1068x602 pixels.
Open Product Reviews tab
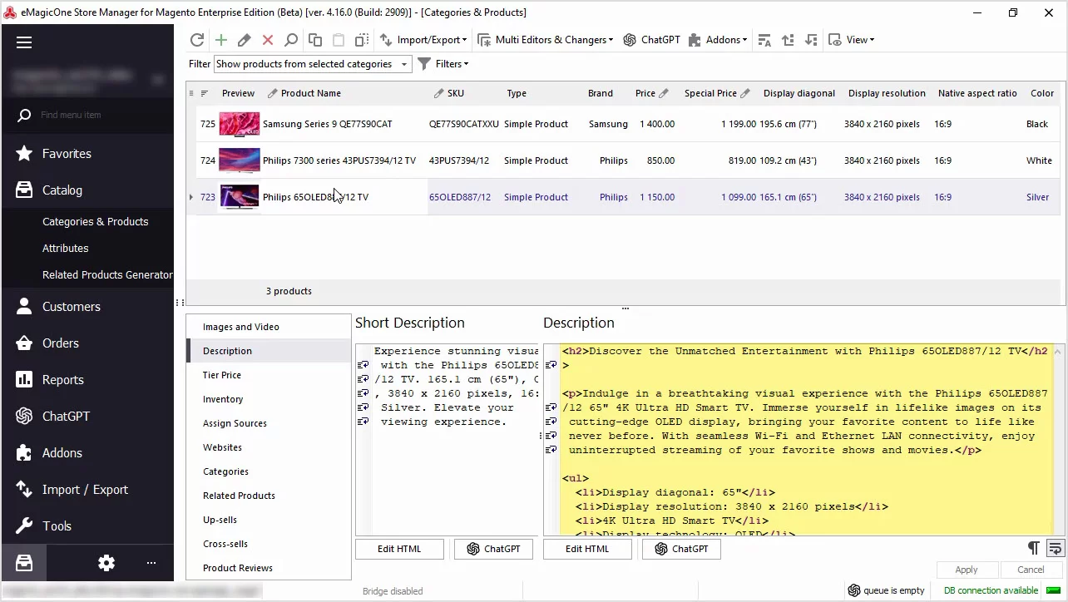point(269,568)
